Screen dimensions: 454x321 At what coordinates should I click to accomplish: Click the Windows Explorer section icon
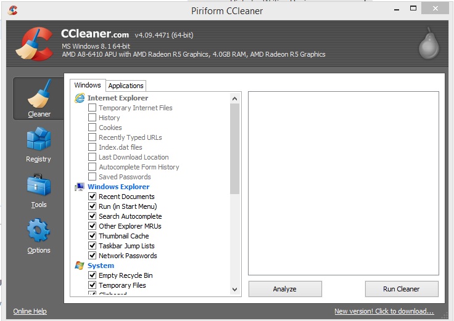pyautogui.click(x=80, y=187)
